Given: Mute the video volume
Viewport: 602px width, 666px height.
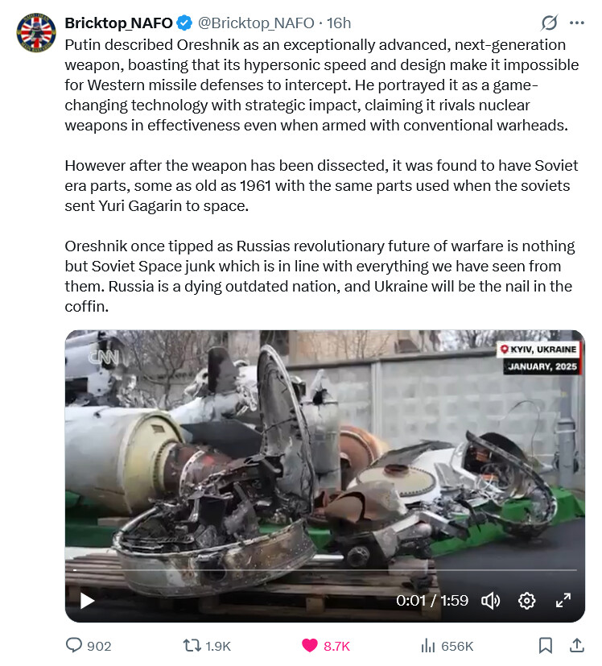Looking at the screenshot, I should [490, 601].
